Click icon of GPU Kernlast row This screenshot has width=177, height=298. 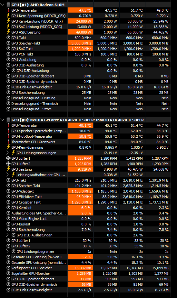(8, 208)
